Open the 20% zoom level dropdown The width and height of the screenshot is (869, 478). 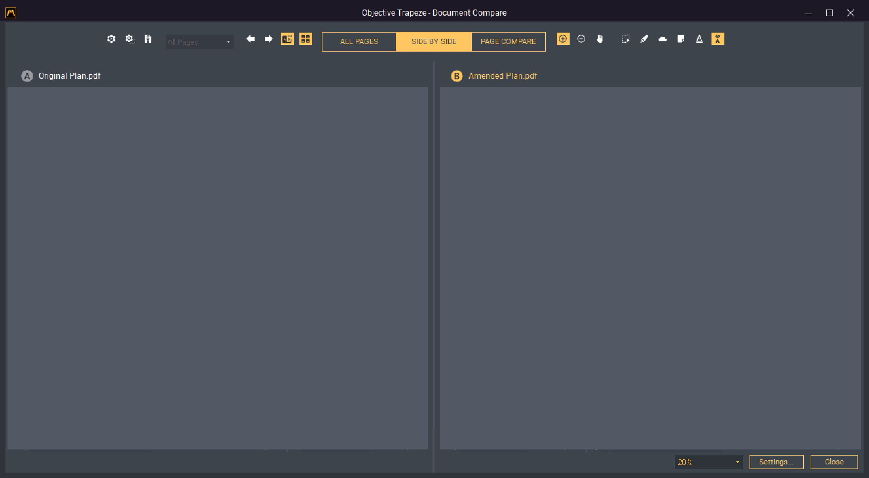pyautogui.click(x=708, y=462)
